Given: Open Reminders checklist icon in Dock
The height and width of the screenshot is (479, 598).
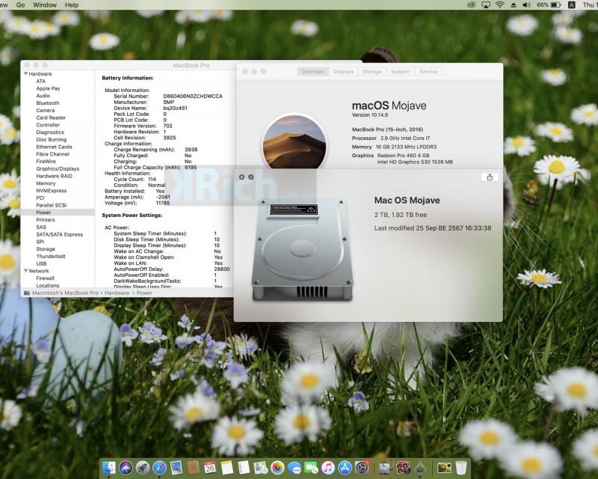Looking at the screenshot, I should pos(244,468).
